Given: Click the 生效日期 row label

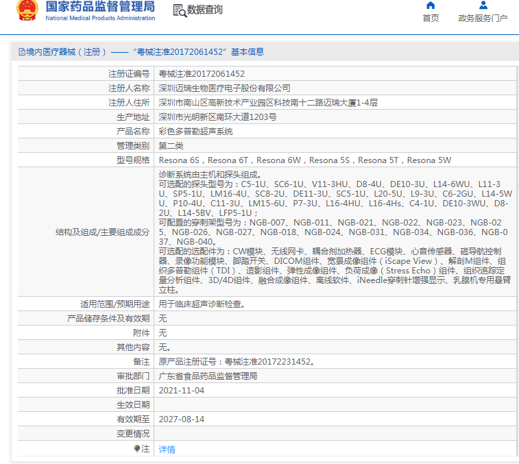Looking at the screenshot, I should (133, 405).
